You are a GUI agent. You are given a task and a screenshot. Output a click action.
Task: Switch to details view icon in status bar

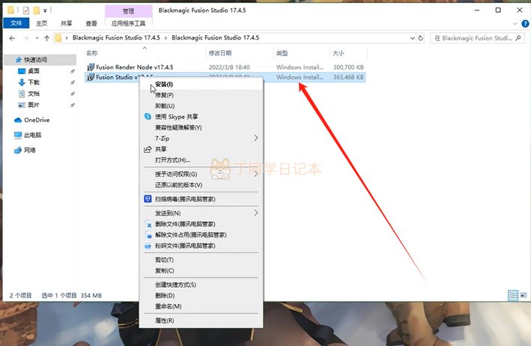pos(513,296)
